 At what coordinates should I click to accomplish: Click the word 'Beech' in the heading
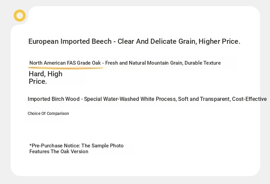tap(102, 41)
